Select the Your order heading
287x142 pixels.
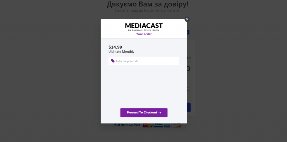(x=144, y=34)
